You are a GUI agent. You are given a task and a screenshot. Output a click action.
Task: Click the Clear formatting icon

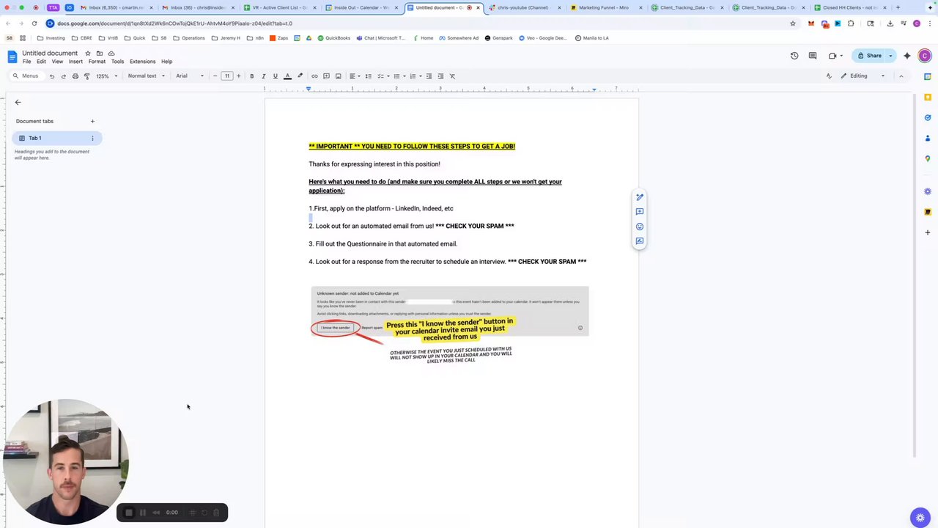(x=452, y=76)
